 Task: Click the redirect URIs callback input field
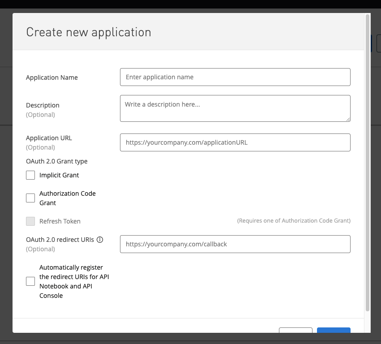tap(235, 244)
